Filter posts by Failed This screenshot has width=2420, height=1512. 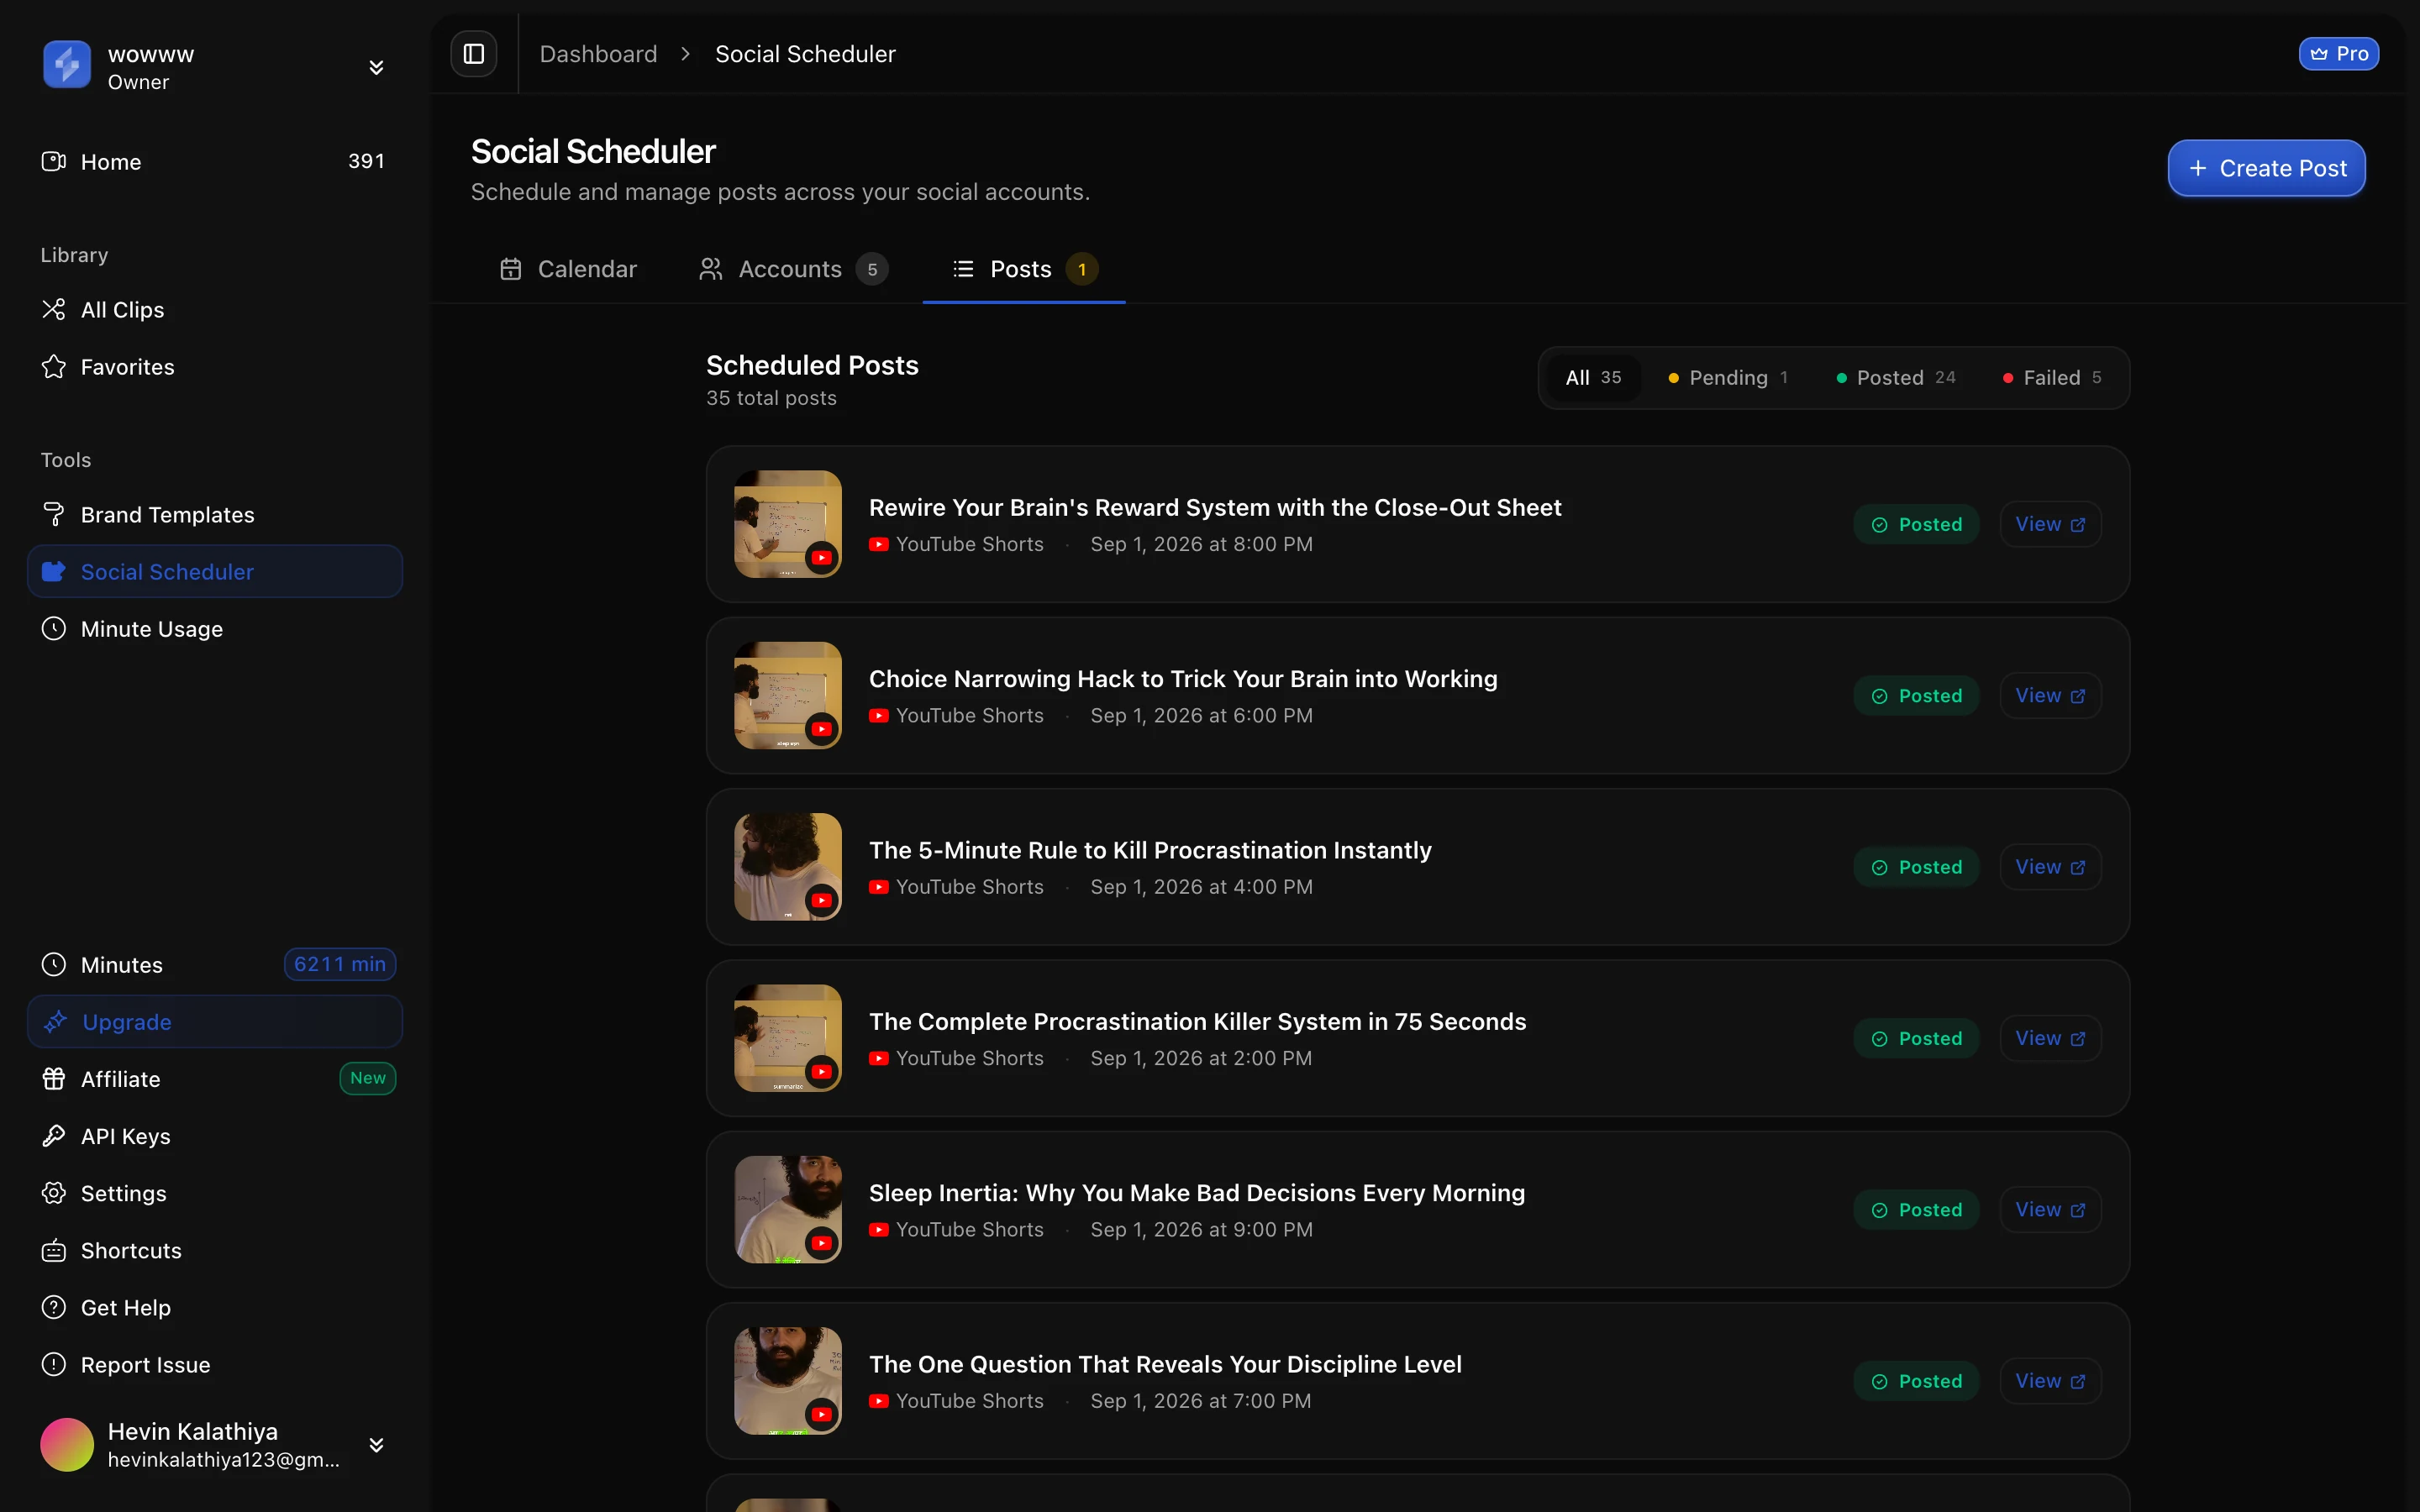pyautogui.click(x=2052, y=378)
